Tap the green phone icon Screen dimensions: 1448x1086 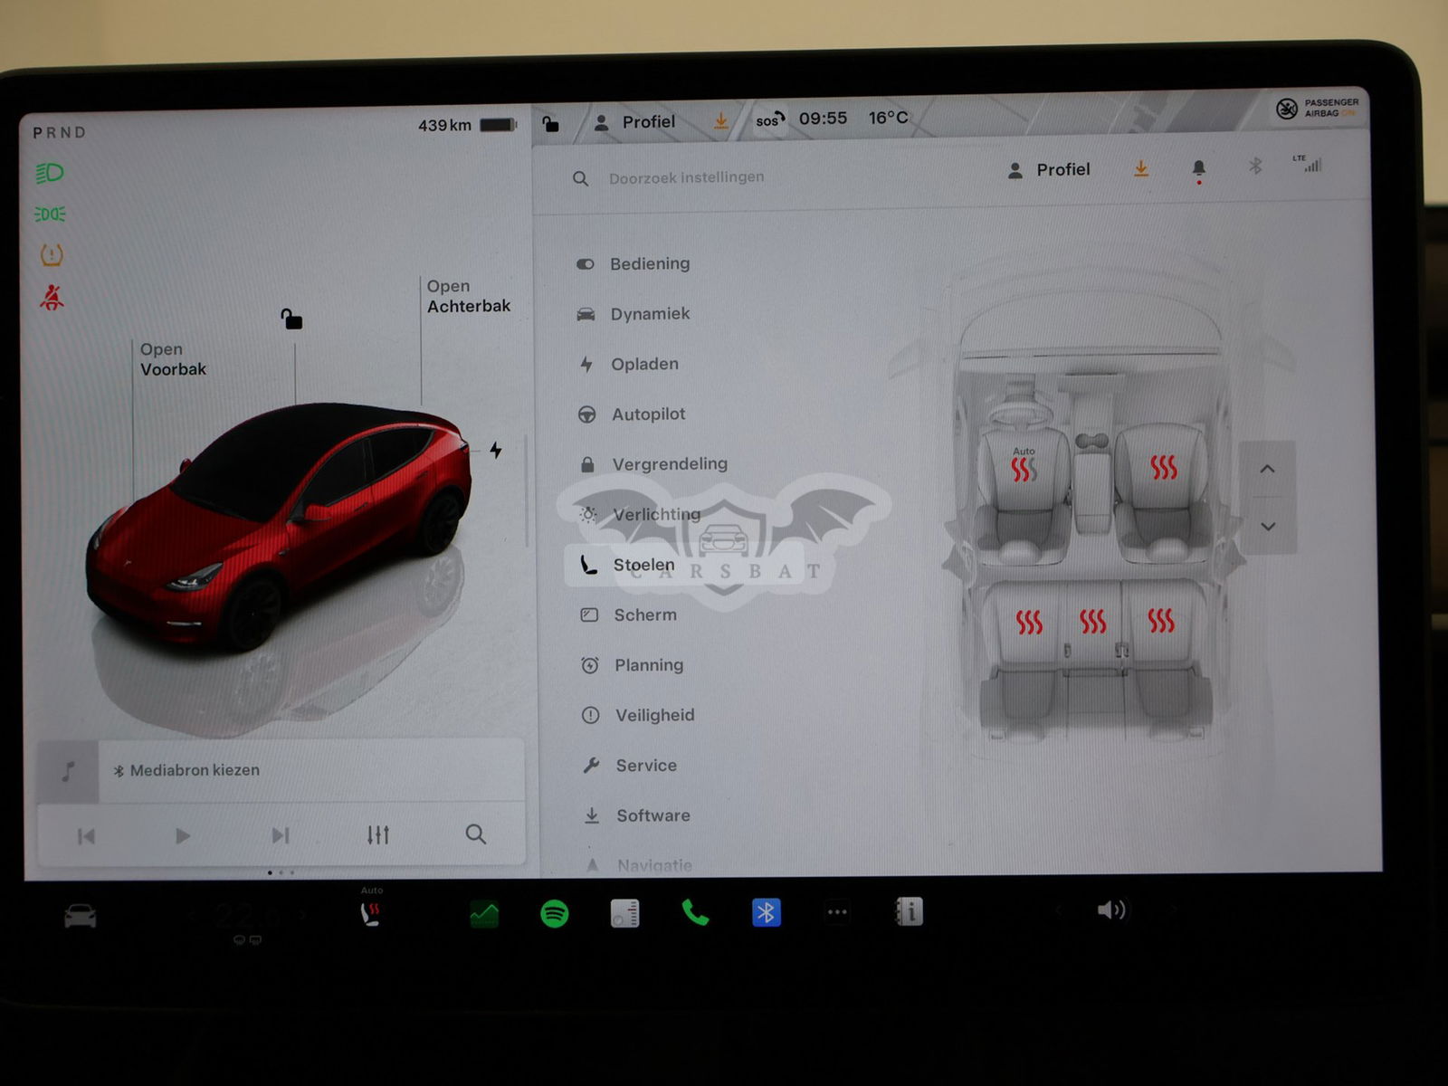[x=695, y=913]
